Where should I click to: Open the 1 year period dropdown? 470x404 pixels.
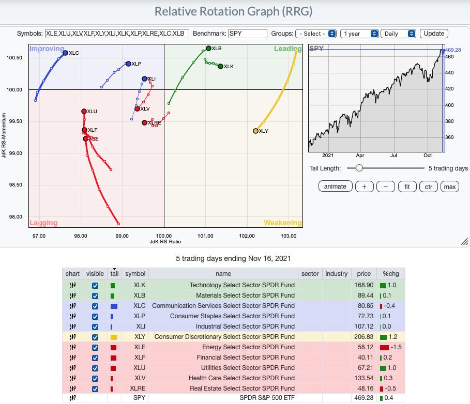pyautogui.click(x=359, y=34)
